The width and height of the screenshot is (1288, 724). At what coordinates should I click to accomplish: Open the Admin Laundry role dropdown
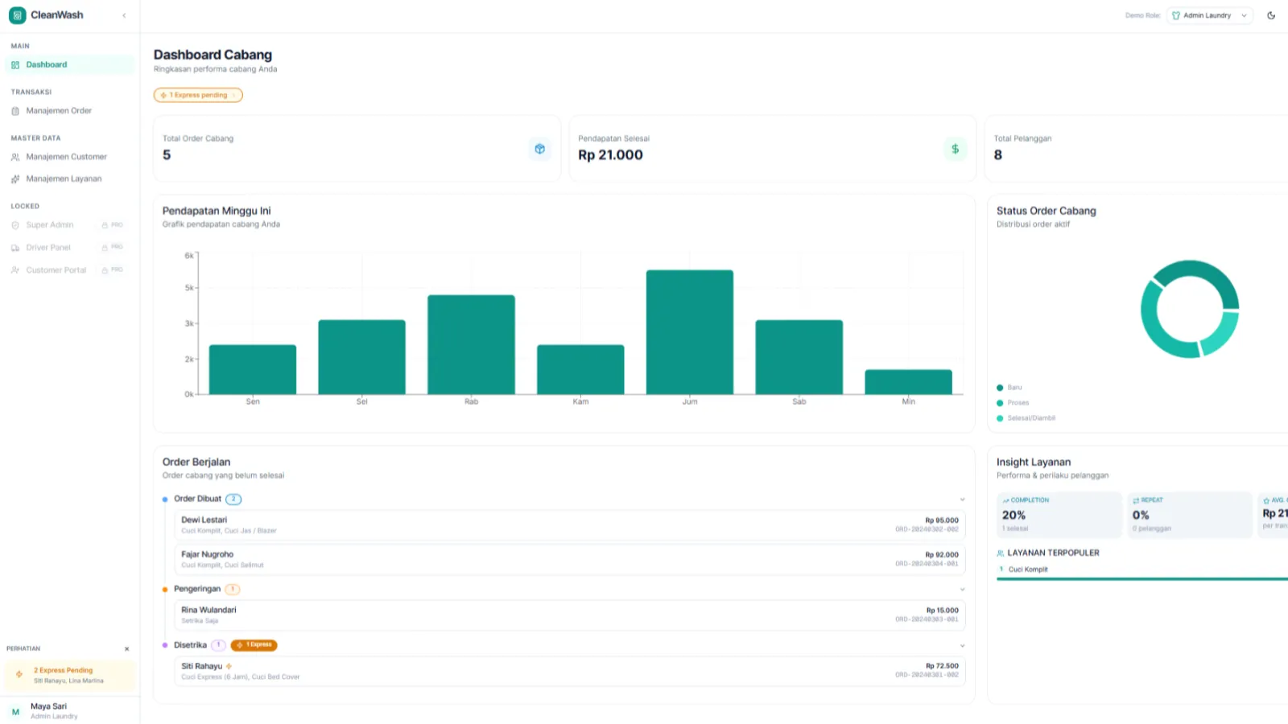(1210, 15)
